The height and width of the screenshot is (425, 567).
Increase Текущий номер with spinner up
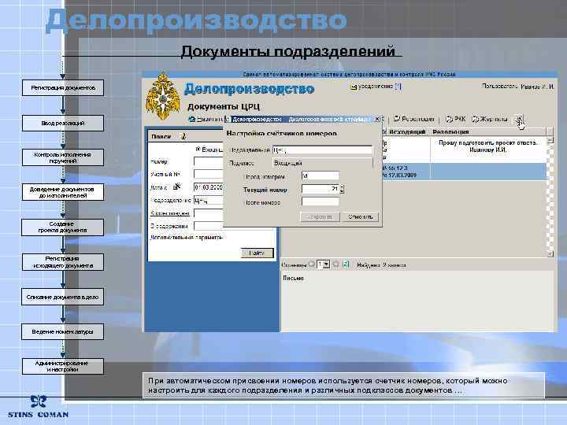[x=343, y=187]
